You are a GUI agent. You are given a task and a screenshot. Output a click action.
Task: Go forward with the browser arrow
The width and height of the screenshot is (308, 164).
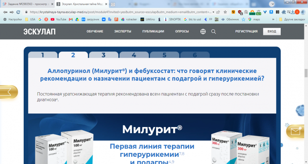[x=12, y=12]
